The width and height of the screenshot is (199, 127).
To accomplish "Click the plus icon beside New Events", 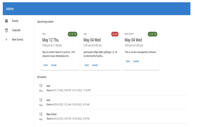I will coord(7,40).
